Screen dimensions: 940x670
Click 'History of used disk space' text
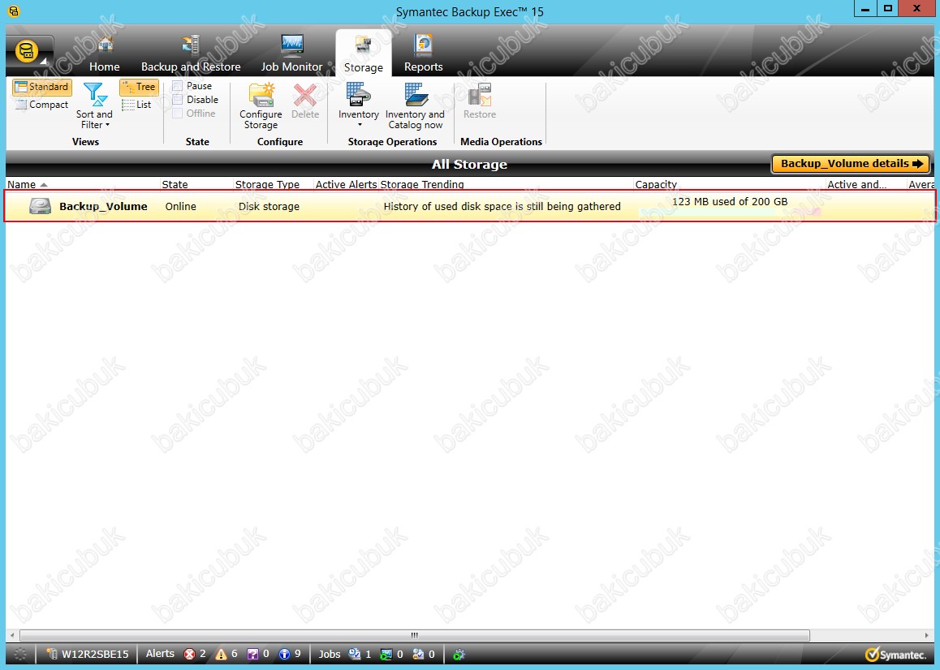coord(502,206)
